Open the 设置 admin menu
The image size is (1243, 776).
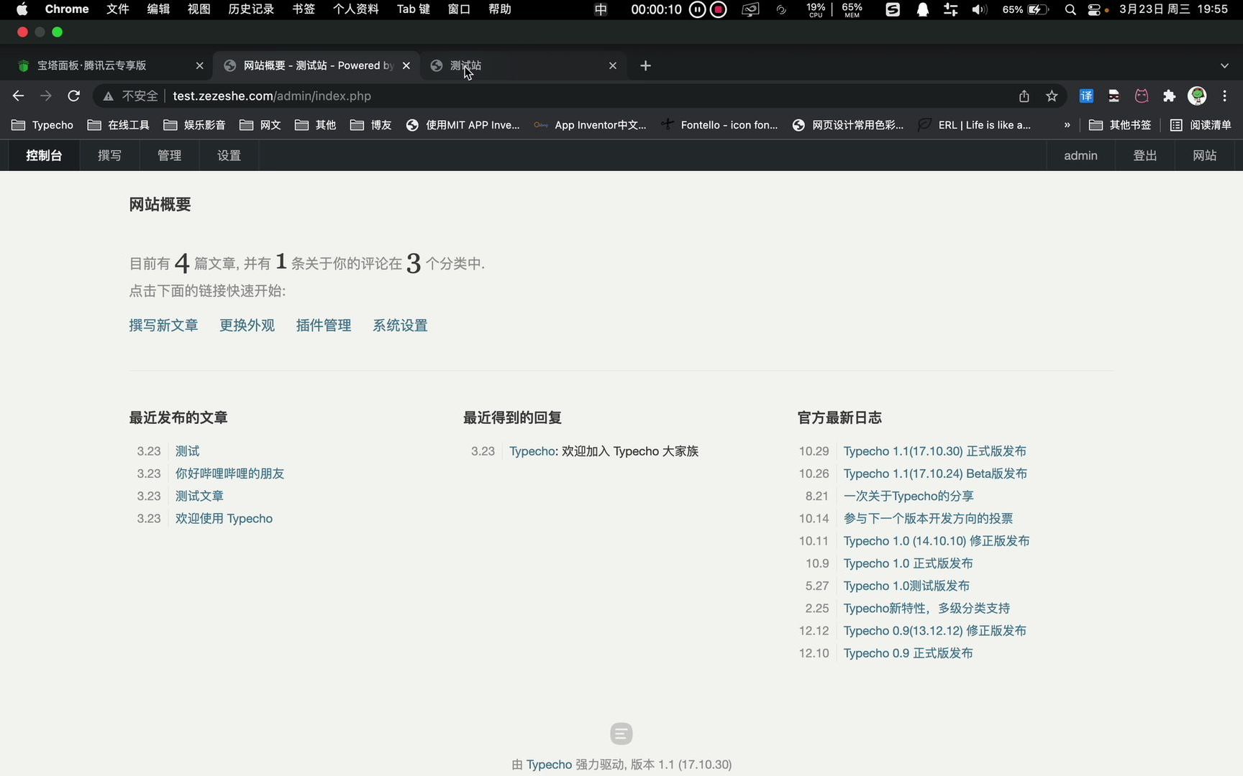point(229,155)
